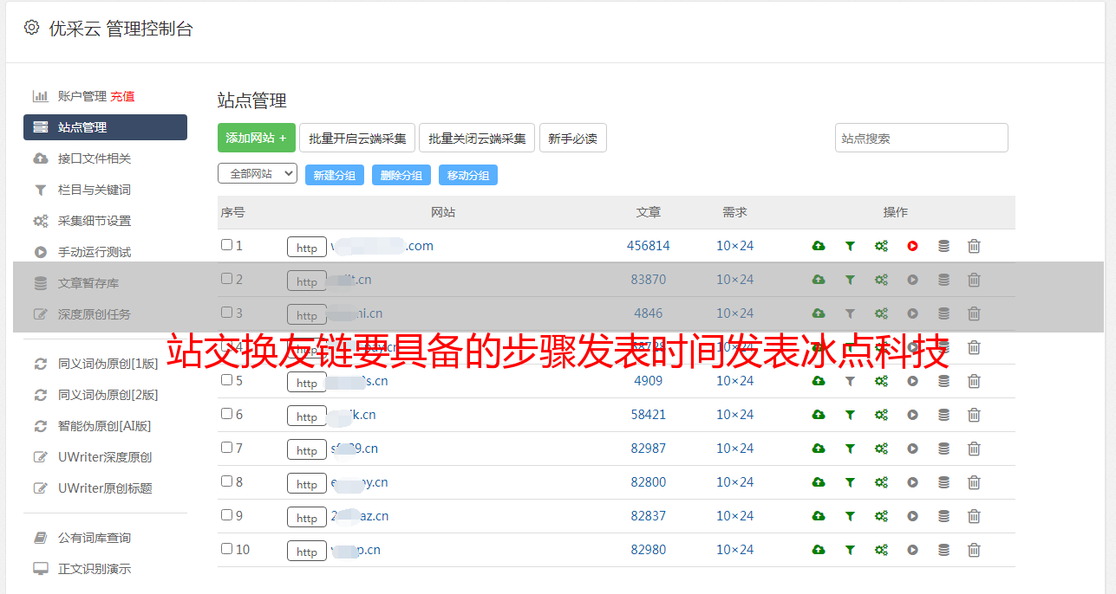Click filter icon in row 10
Viewport: 1116px width, 594px height.
pyautogui.click(x=850, y=550)
